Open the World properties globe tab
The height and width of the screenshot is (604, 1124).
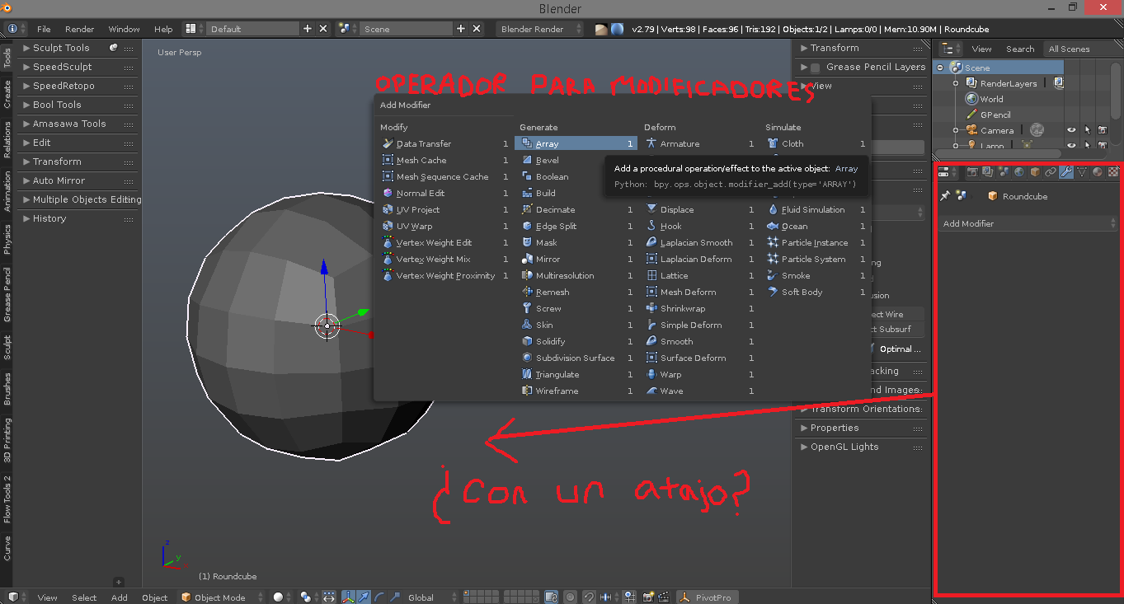tap(1019, 172)
